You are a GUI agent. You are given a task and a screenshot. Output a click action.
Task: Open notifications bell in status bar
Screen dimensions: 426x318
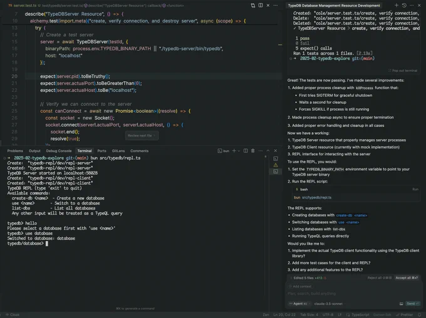tap(419, 315)
